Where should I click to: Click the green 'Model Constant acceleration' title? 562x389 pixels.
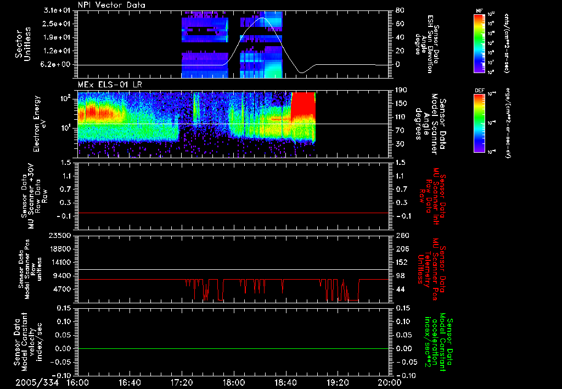point(439,343)
